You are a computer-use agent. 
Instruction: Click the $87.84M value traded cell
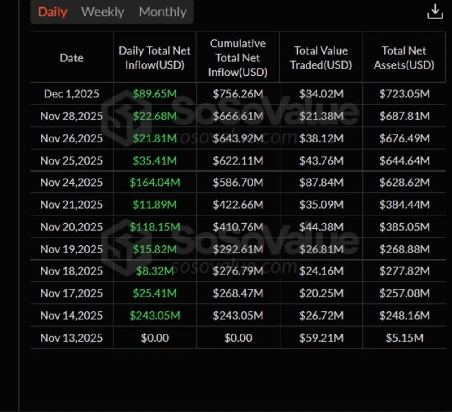[x=321, y=182]
